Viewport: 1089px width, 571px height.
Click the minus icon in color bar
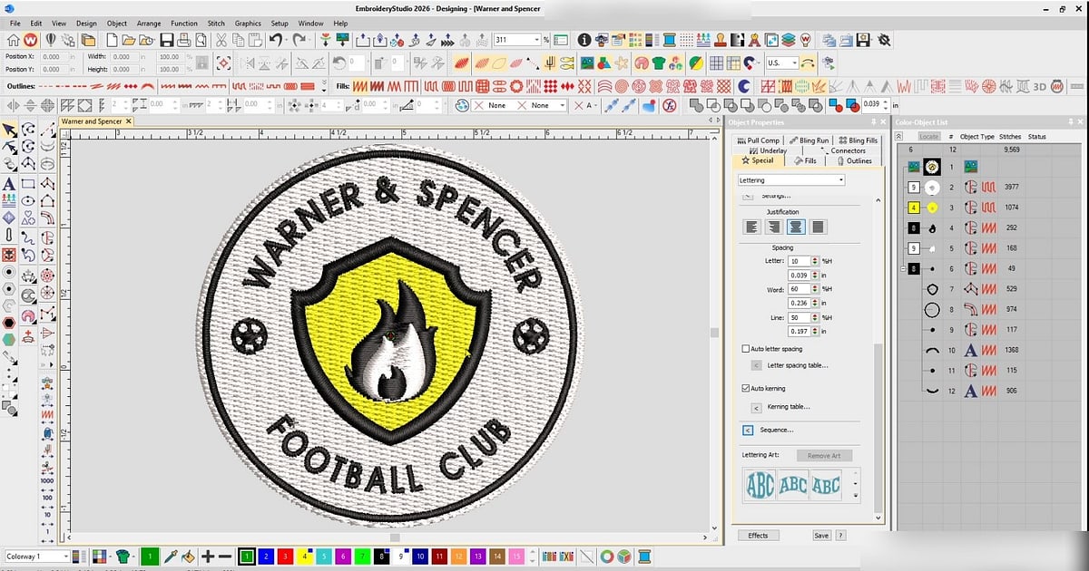[x=225, y=556]
